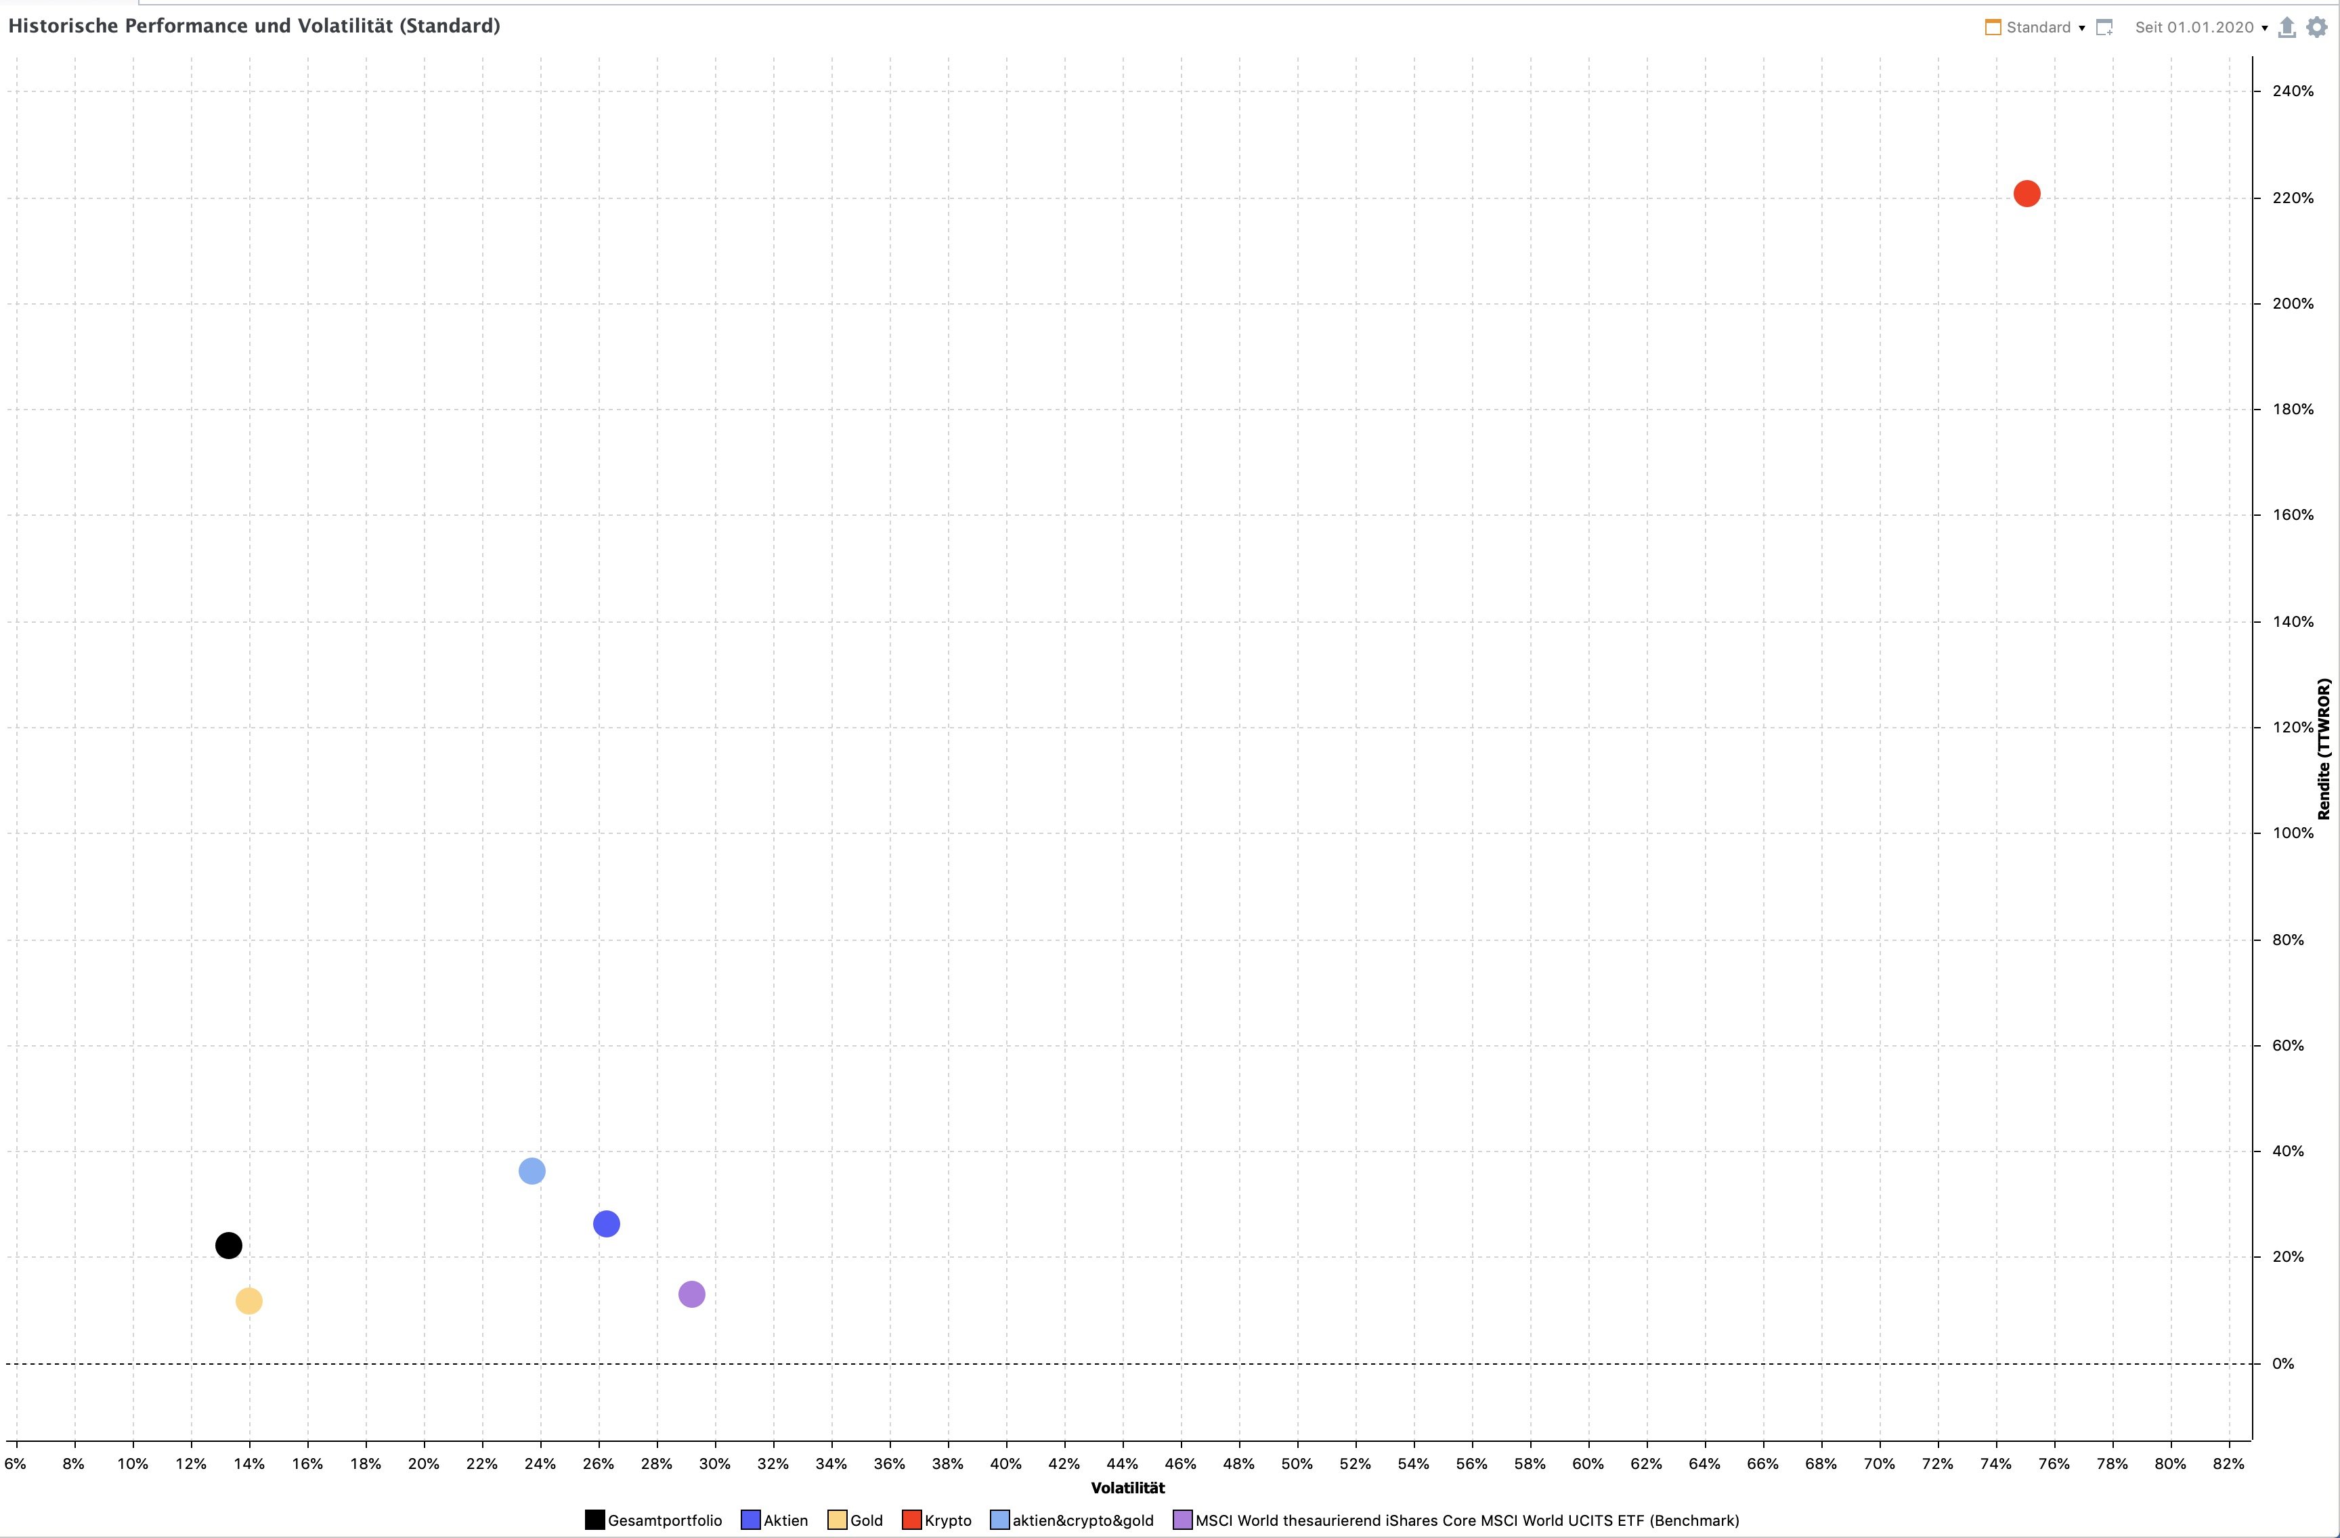Click the Krypto legend swatch
Viewport: 2340px width, 1538px height.
click(911, 1520)
